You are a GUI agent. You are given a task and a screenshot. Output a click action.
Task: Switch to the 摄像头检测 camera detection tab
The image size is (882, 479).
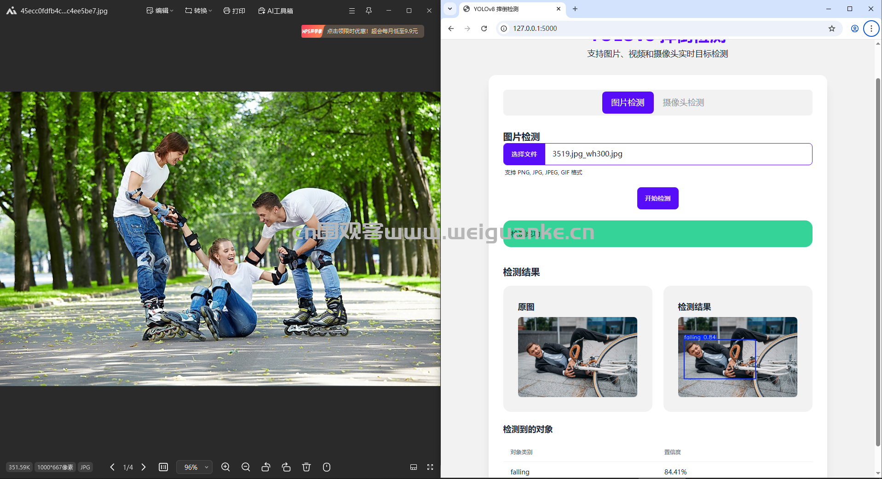683,103
